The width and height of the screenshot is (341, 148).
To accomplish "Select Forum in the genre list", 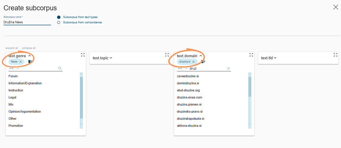I will tap(13, 76).
